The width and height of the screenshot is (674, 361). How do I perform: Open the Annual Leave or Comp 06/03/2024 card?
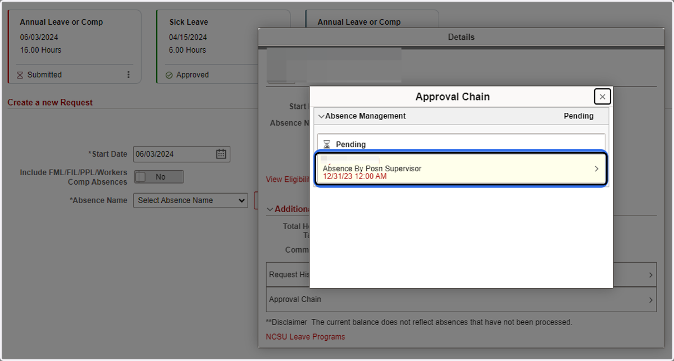pyautogui.click(x=74, y=47)
